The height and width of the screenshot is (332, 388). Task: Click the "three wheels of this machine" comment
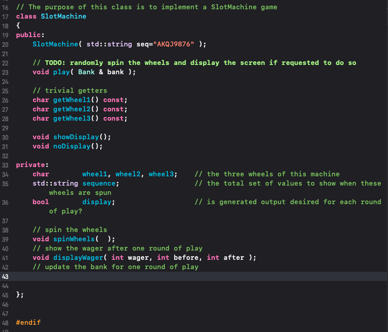pos(267,174)
